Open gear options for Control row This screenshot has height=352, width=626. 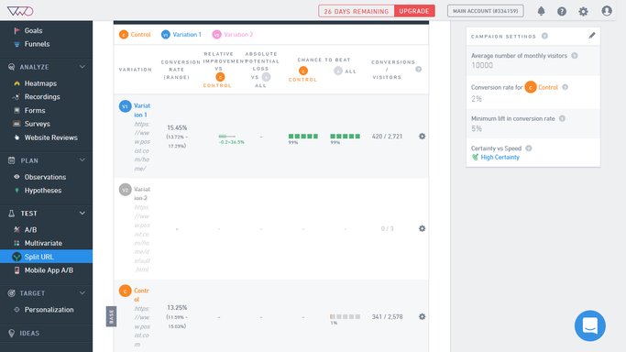coord(422,316)
